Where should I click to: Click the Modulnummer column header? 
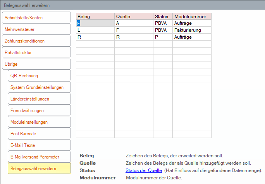(192, 16)
